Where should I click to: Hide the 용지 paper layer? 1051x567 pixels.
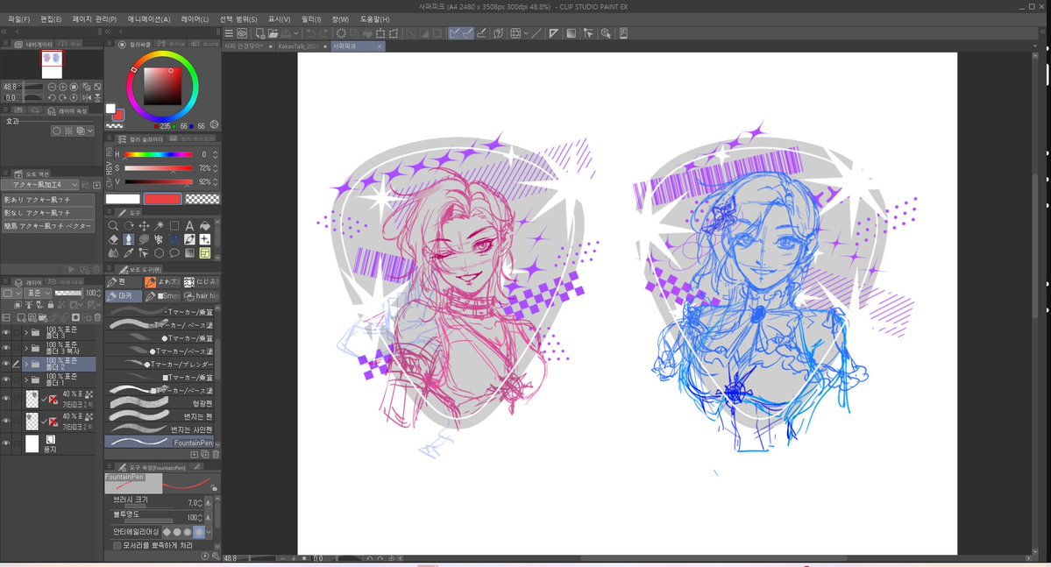coord(6,443)
